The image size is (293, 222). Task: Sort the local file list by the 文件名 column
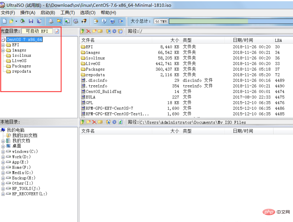[116, 131]
